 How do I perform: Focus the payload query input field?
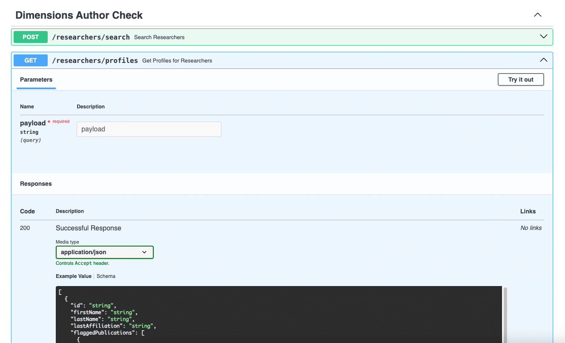coord(149,129)
